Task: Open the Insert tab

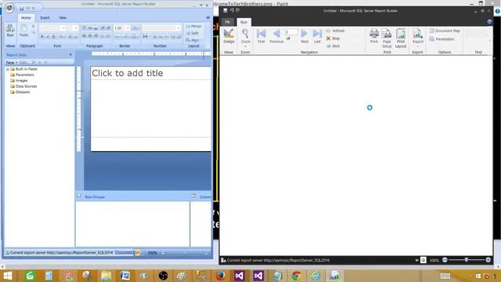Action: tap(45, 18)
